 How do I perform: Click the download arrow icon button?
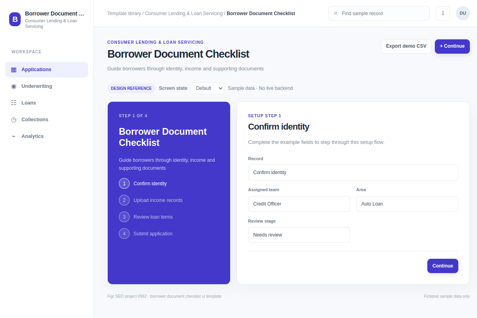click(443, 14)
